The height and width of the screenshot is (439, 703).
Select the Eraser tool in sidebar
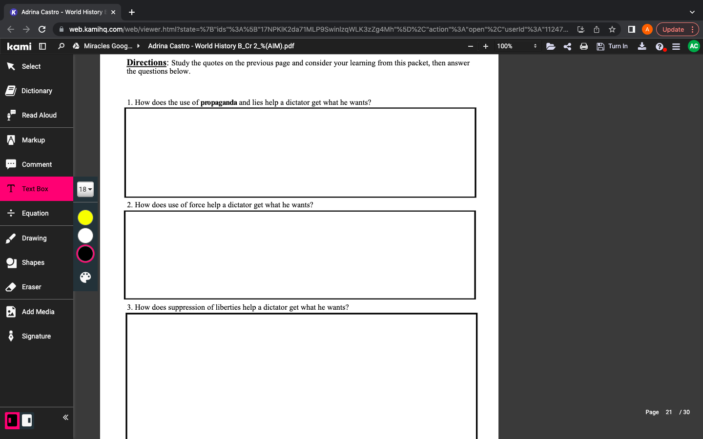click(31, 287)
